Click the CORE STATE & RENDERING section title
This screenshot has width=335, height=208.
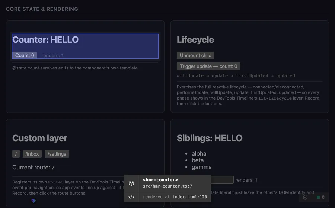(42, 9)
